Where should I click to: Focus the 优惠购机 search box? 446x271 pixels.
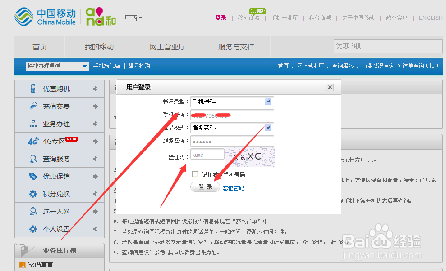(388, 46)
